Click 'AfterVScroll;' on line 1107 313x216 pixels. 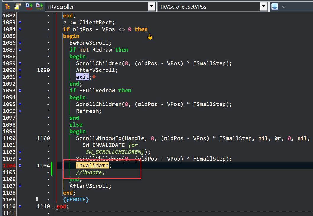coord(91,186)
